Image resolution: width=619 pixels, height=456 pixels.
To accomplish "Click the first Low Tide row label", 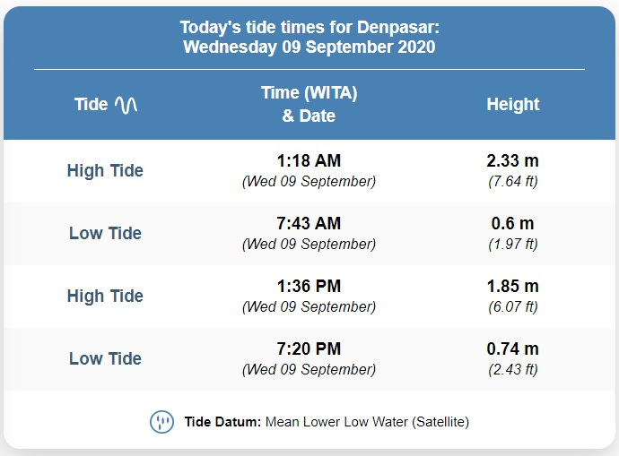I will [105, 233].
